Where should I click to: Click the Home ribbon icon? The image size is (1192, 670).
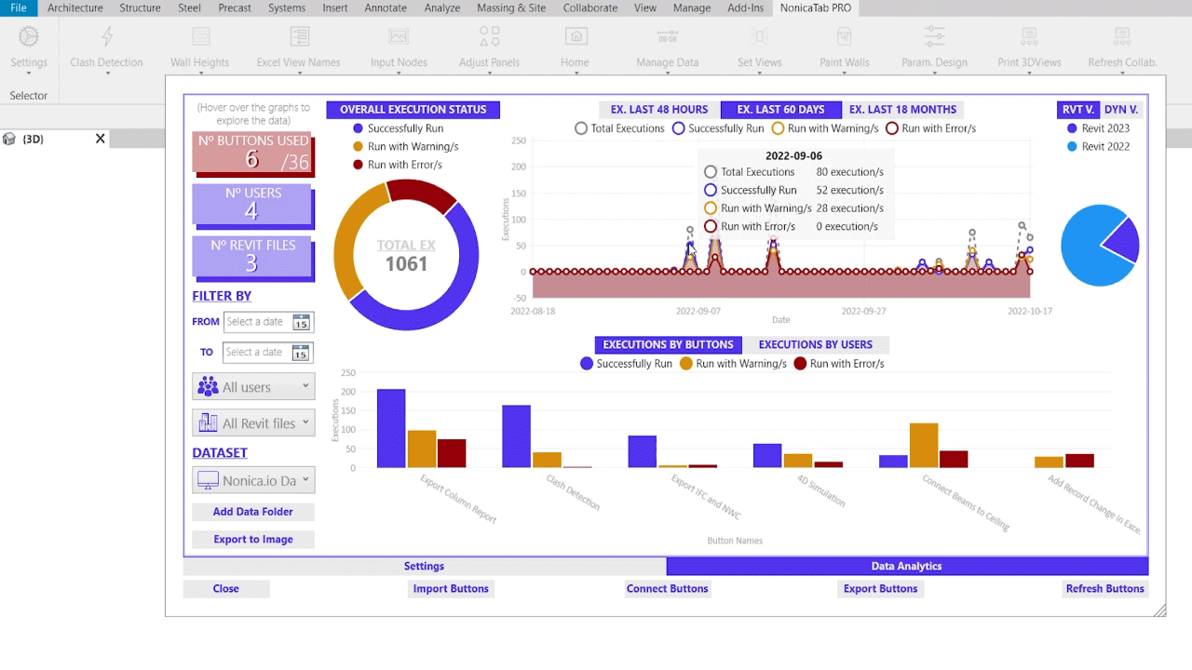(x=576, y=37)
